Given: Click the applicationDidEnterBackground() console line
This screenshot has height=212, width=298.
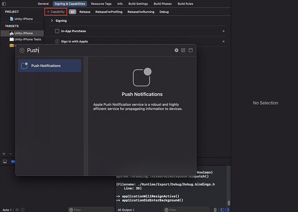Looking at the screenshot, I should point(150,200).
